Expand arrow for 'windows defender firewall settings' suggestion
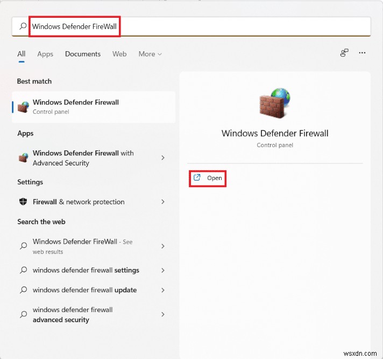The image size is (383, 359). pyautogui.click(x=163, y=270)
